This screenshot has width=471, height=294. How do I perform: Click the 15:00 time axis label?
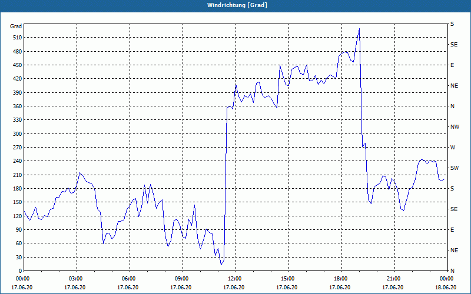point(287,279)
